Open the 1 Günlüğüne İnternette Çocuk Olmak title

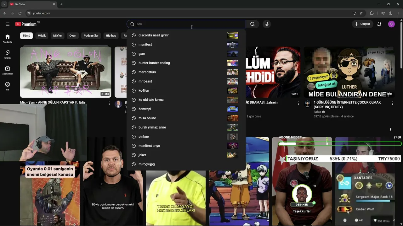point(347,105)
